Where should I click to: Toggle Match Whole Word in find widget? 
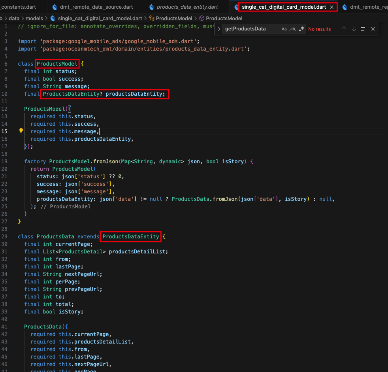[293, 29]
